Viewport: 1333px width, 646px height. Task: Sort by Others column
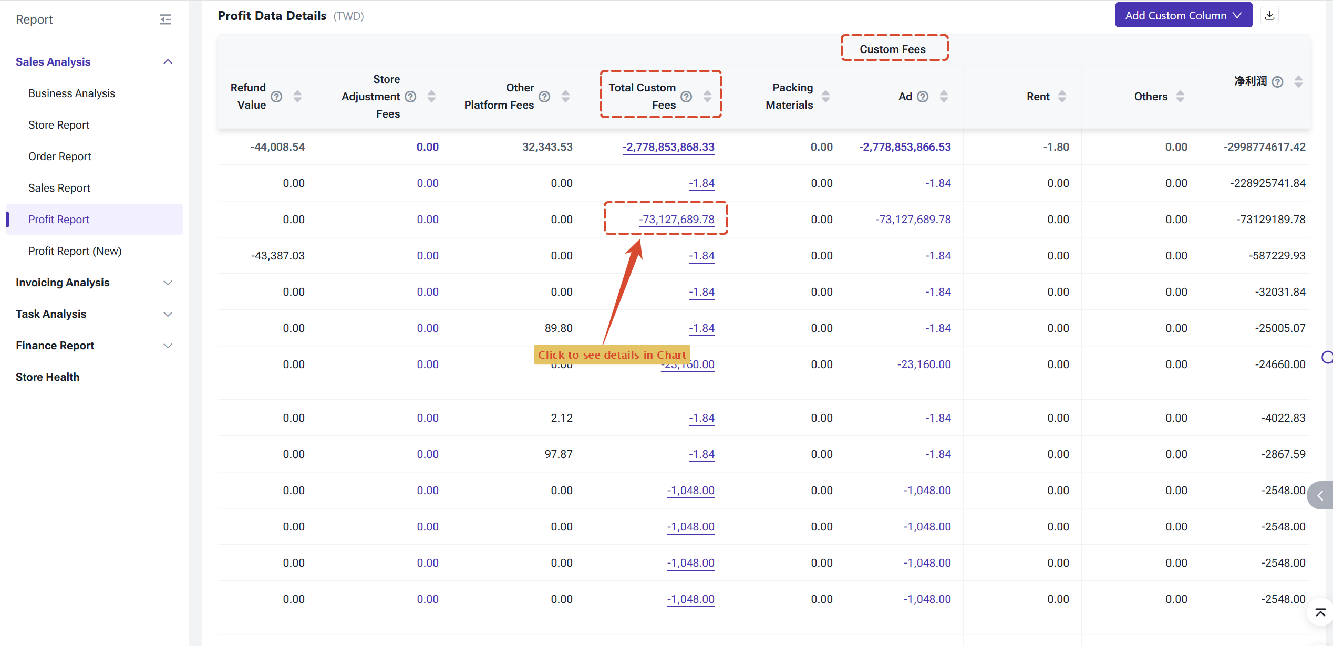tap(1180, 96)
